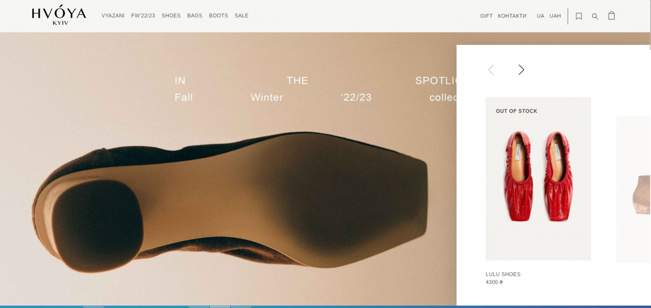Show previous product with left arrow

click(x=491, y=70)
